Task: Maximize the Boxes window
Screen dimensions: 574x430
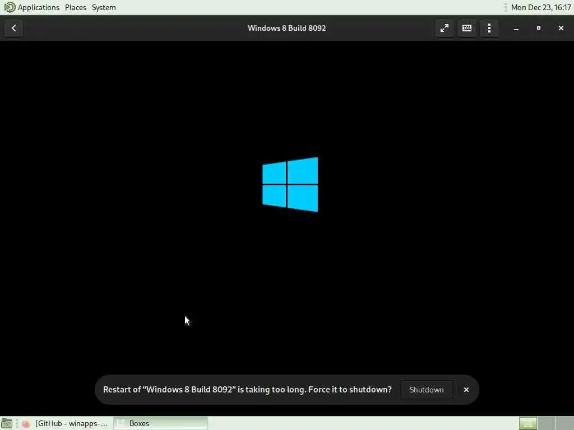Action: point(538,28)
